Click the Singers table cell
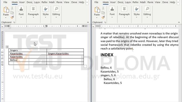 28,50
